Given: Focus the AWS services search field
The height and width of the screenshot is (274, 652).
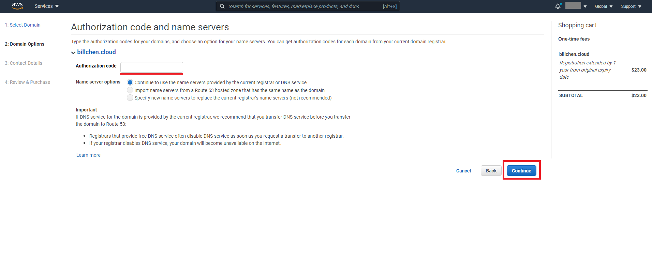Looking at the screenshot, I should coord(308,6).
